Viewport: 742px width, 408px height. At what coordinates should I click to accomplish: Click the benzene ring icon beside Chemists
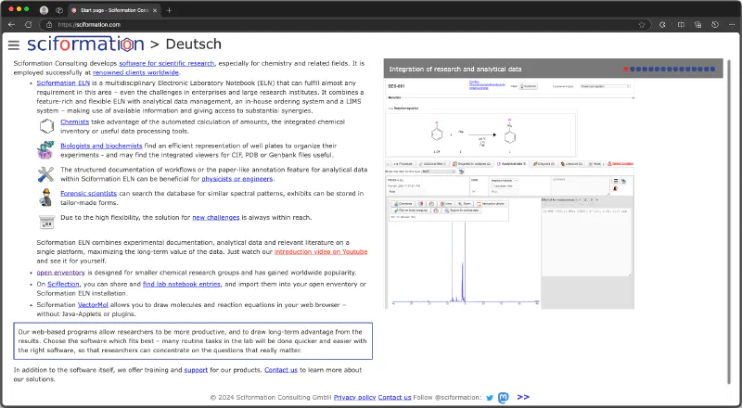click(47, 126)
